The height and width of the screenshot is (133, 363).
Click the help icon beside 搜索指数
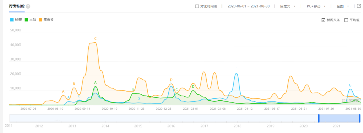[x=28, y=6]
